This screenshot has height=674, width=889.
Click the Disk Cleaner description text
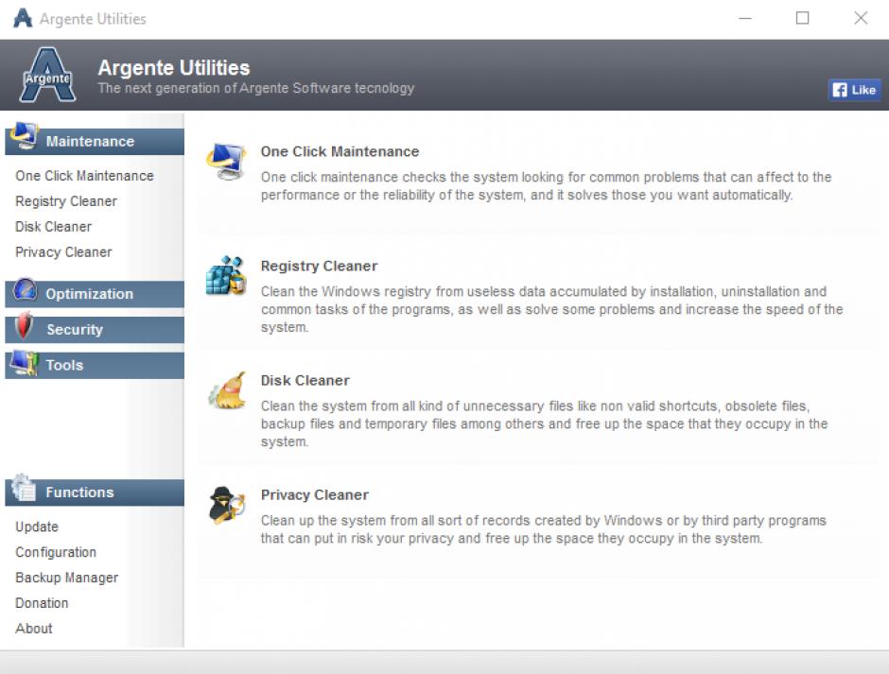tap(545, 423)
